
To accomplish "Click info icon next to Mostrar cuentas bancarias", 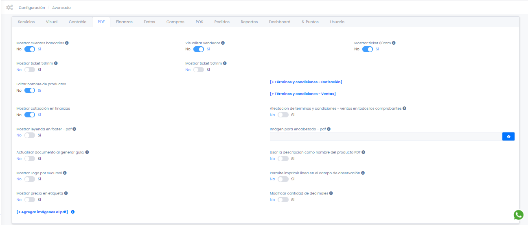I will click(67, 43).
